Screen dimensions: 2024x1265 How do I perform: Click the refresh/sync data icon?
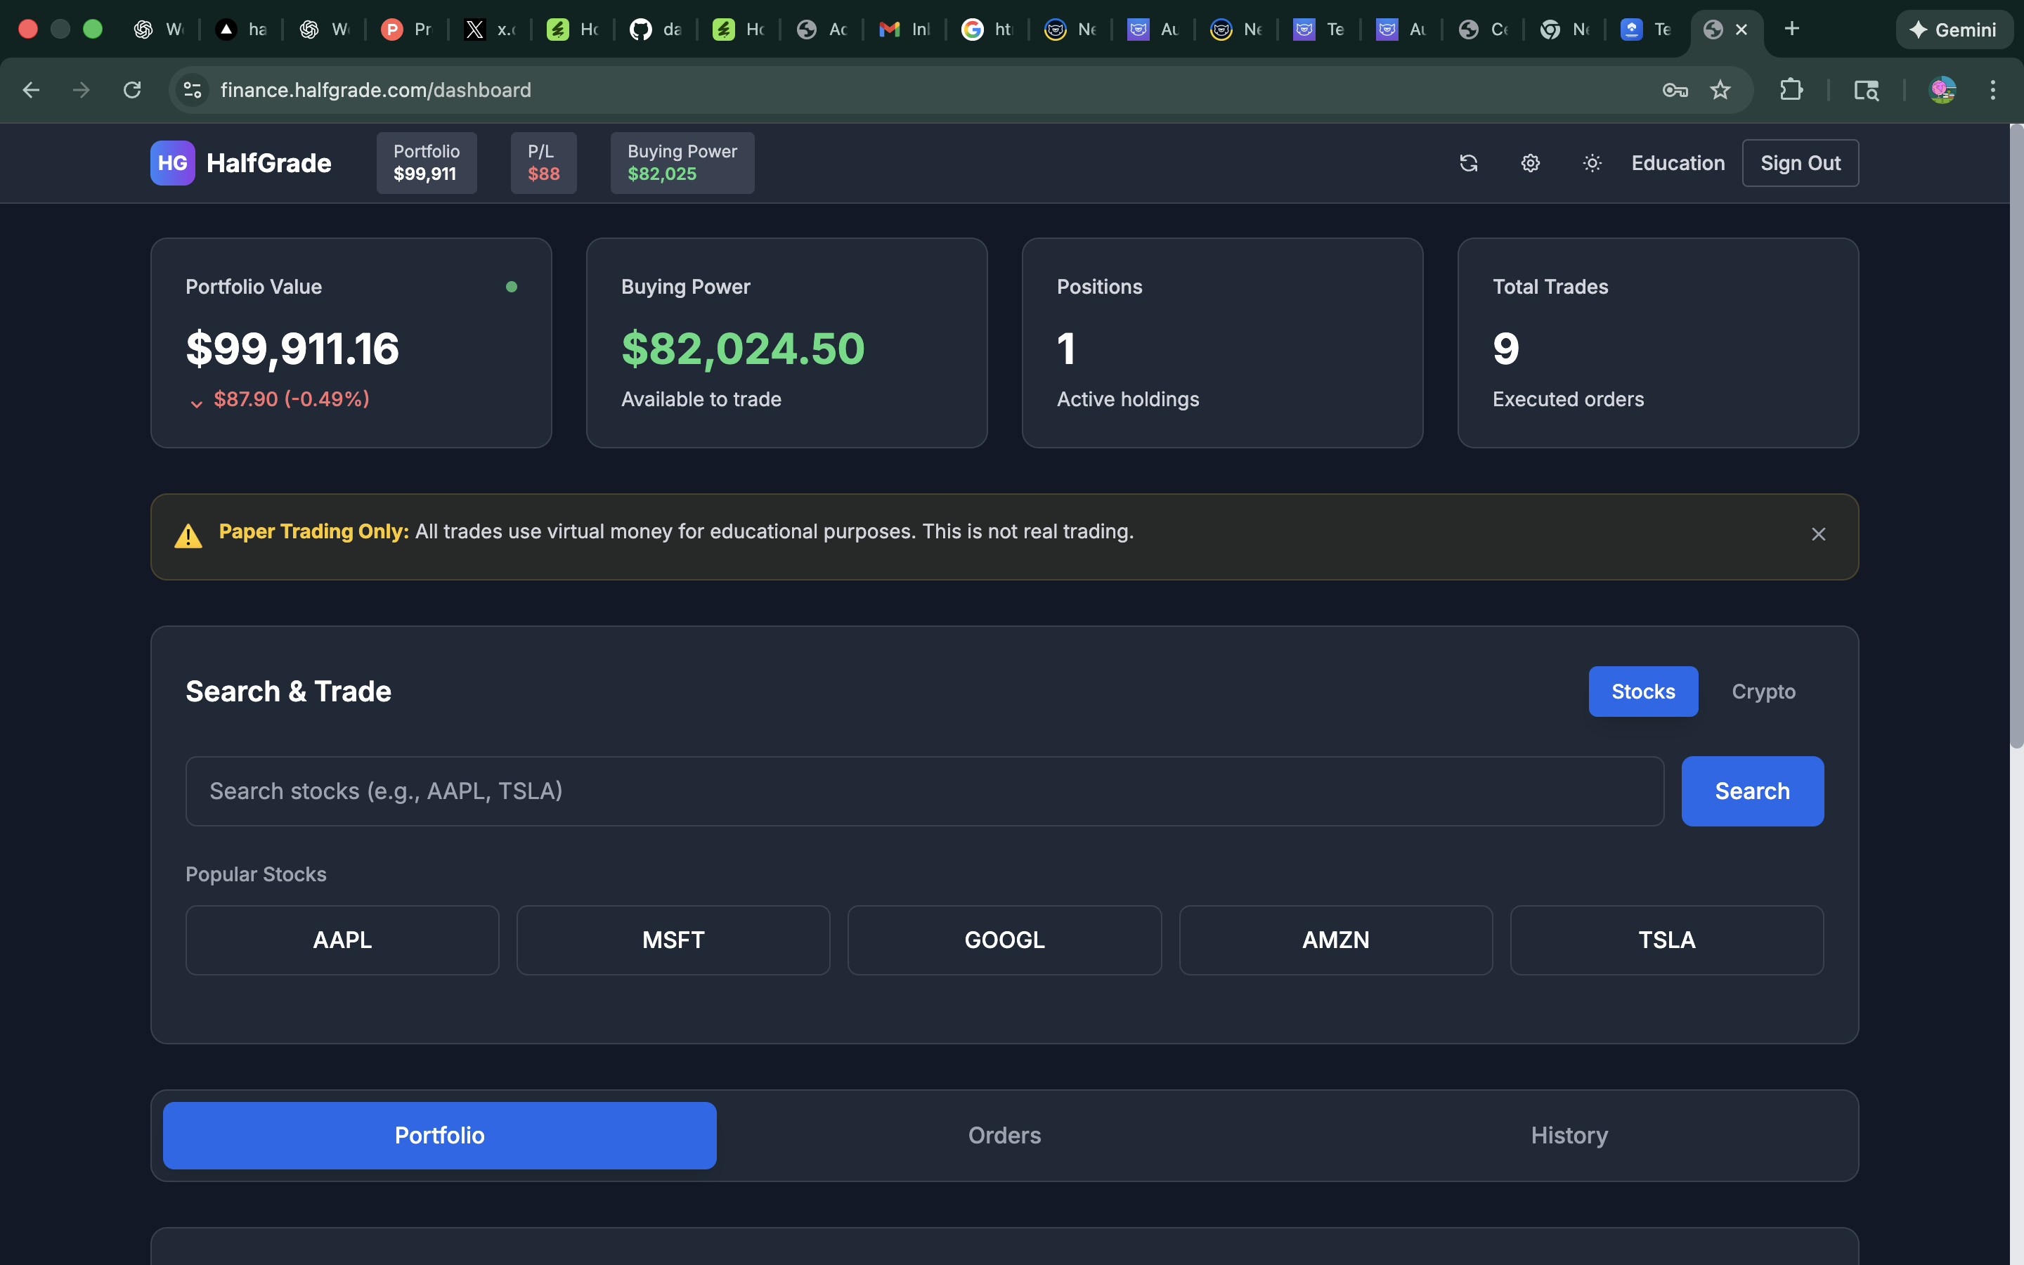pyautogui.click(x=1470, y=162)
